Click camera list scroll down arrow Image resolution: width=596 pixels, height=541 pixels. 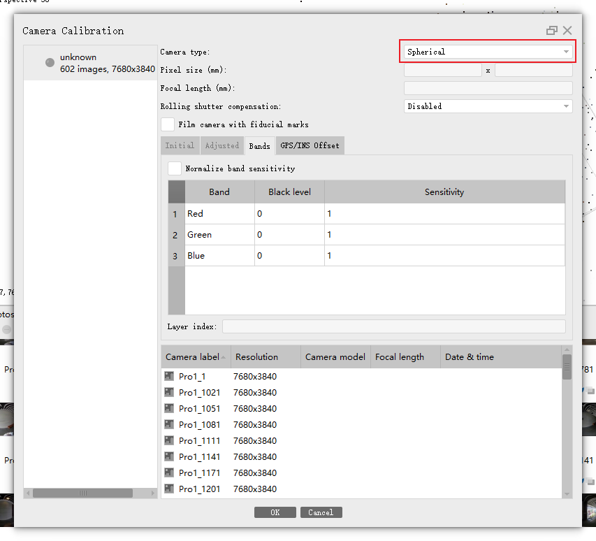[x=567, y=494]
